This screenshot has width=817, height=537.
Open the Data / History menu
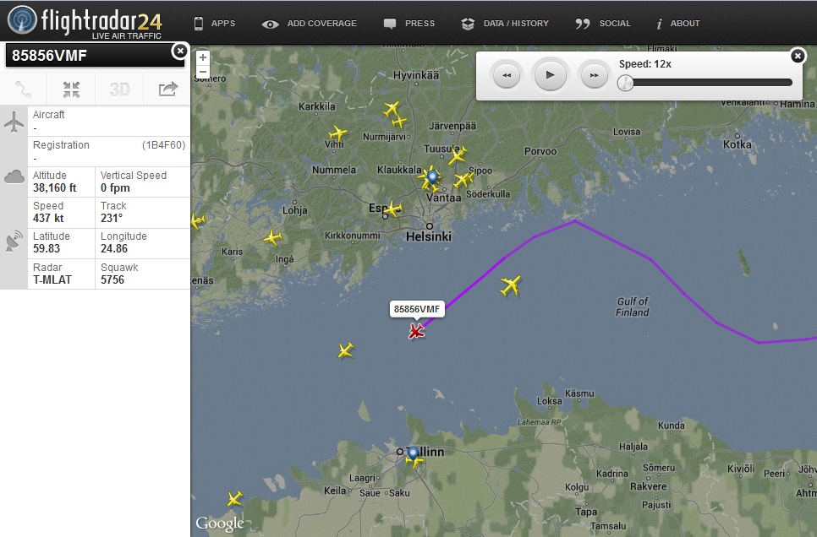coord(505,24)
